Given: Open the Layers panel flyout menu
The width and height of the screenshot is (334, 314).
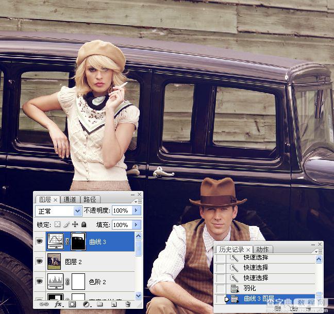Looking at the screenshot, I should [x=138, y=201].
